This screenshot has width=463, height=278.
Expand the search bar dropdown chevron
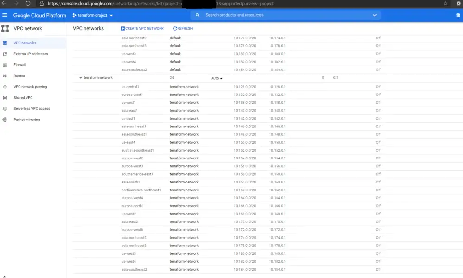pos(374,15)
